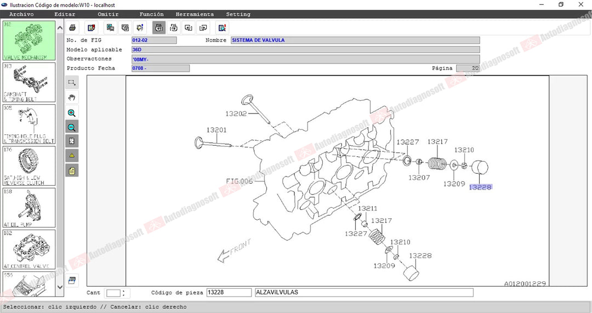Click the lower 13210 part label
Screen dimensions: 592x313
(x=400, y=242)
